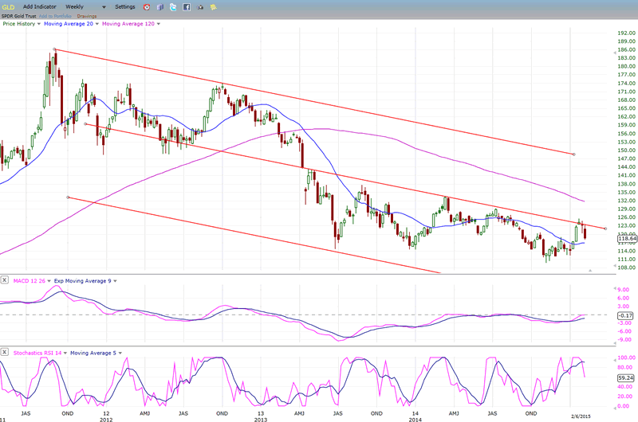Open the Add Indicator menu
The image size is (638, 422).
tap(38, 6)
